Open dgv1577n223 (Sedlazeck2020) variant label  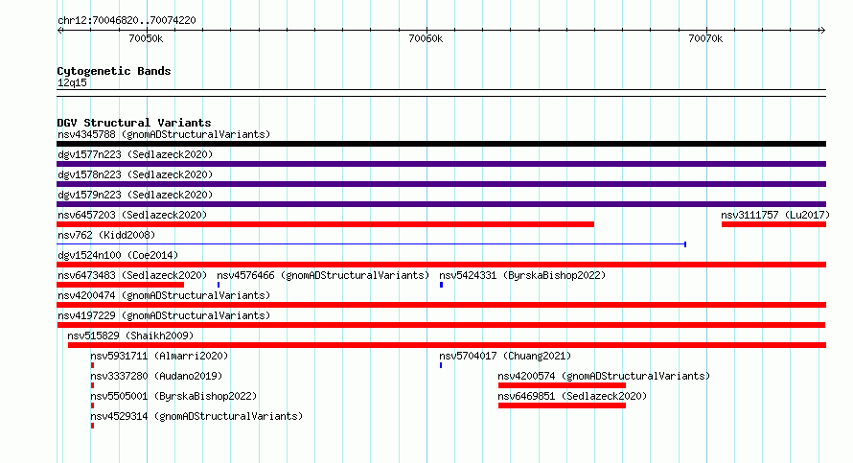point(135,154)
